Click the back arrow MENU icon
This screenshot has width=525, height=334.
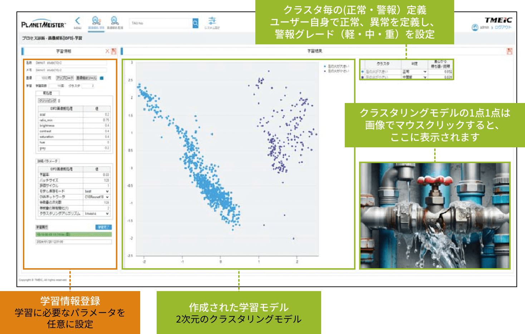[x=78, y=22]
